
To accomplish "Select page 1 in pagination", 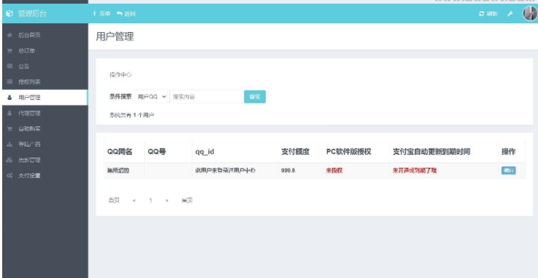I will [x=150, y=201].
